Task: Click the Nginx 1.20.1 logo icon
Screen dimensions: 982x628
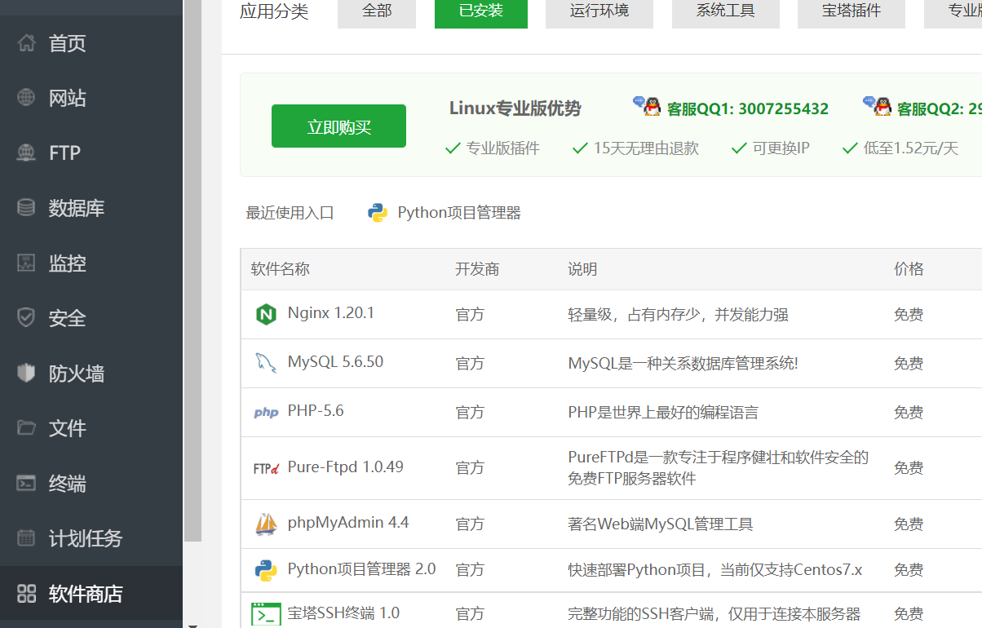Action: [265, 314]
